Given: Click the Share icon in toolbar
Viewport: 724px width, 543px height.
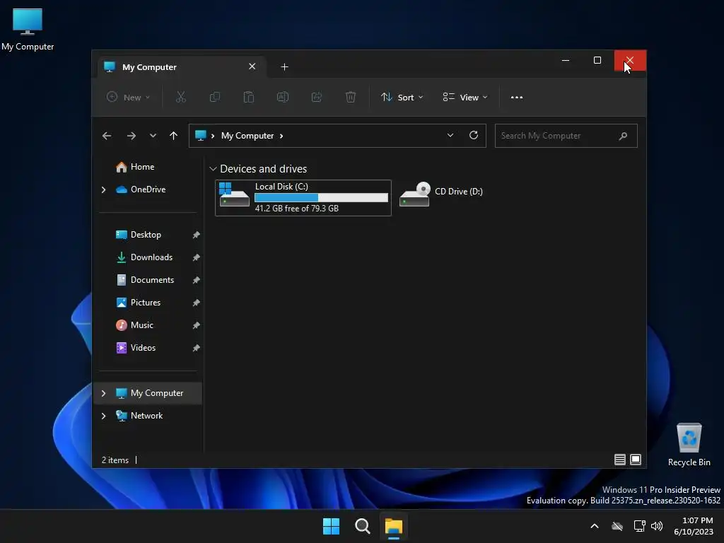Looking at the screenshot, I should tap(317, 97).
